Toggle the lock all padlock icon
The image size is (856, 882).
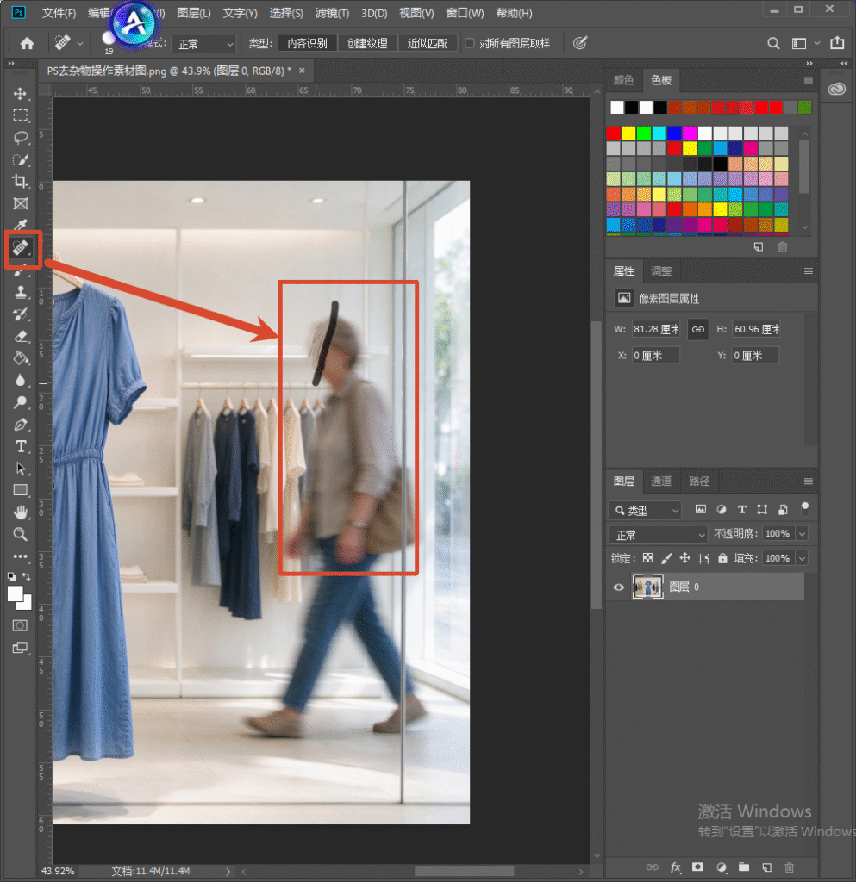coord(722,558)
